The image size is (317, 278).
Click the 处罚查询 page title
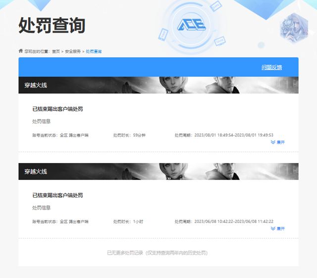coord(52,25)
